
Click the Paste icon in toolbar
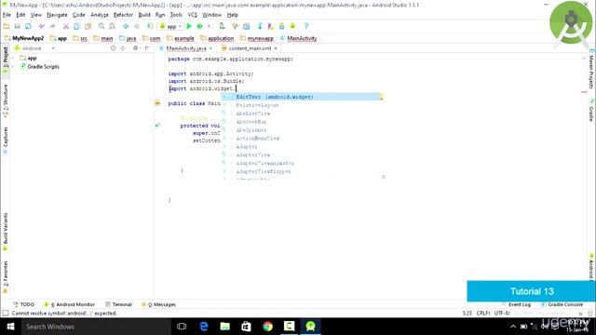pos(88,26)
